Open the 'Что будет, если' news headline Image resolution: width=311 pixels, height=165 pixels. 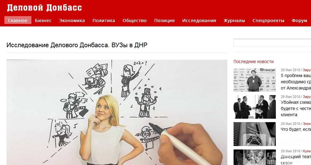click(296, 129)
